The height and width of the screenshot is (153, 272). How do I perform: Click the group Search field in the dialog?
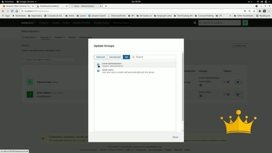point(154,57)
